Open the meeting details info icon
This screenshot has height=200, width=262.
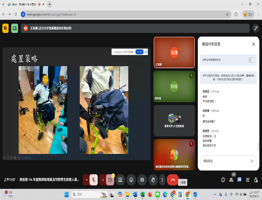(x=223, y=180)
